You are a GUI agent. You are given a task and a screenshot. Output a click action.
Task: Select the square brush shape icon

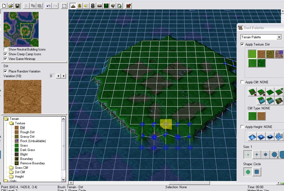tap(257, 172)
